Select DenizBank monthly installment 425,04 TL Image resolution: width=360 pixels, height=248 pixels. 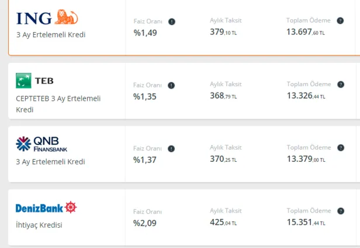pos(223,222)
